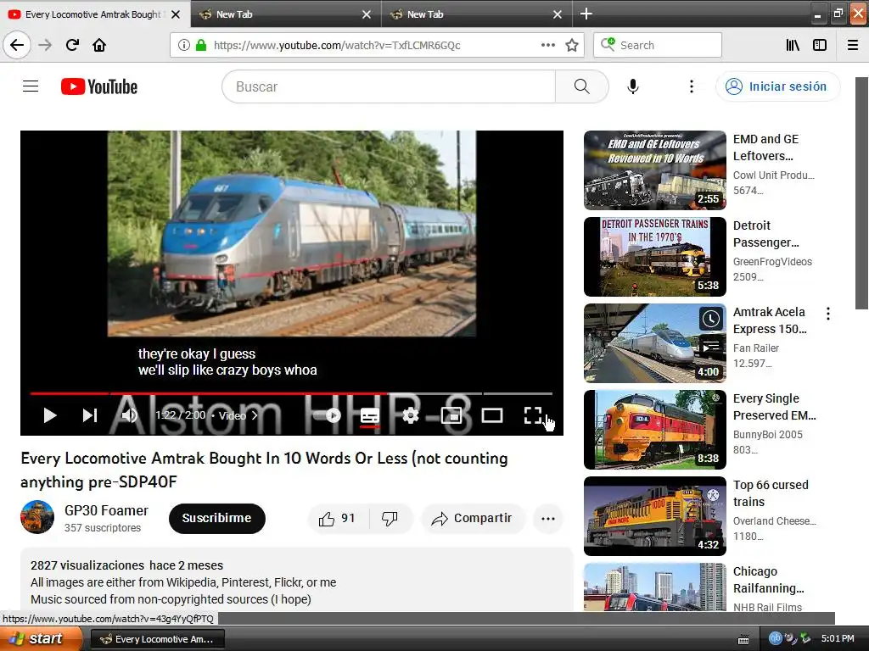
Task: Open a new tab with plus button
Action: tap(586, 14)
